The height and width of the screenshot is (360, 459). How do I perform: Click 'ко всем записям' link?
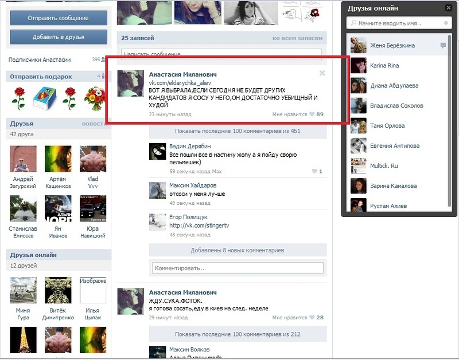pos(297,38)
